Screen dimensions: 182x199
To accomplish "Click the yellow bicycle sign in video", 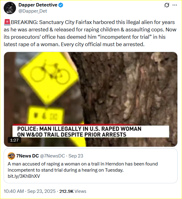I will point(49,78).
